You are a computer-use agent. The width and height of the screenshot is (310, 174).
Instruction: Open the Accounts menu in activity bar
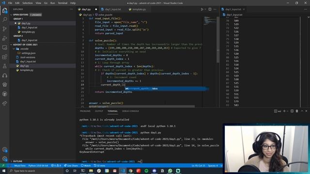point(4,150)
